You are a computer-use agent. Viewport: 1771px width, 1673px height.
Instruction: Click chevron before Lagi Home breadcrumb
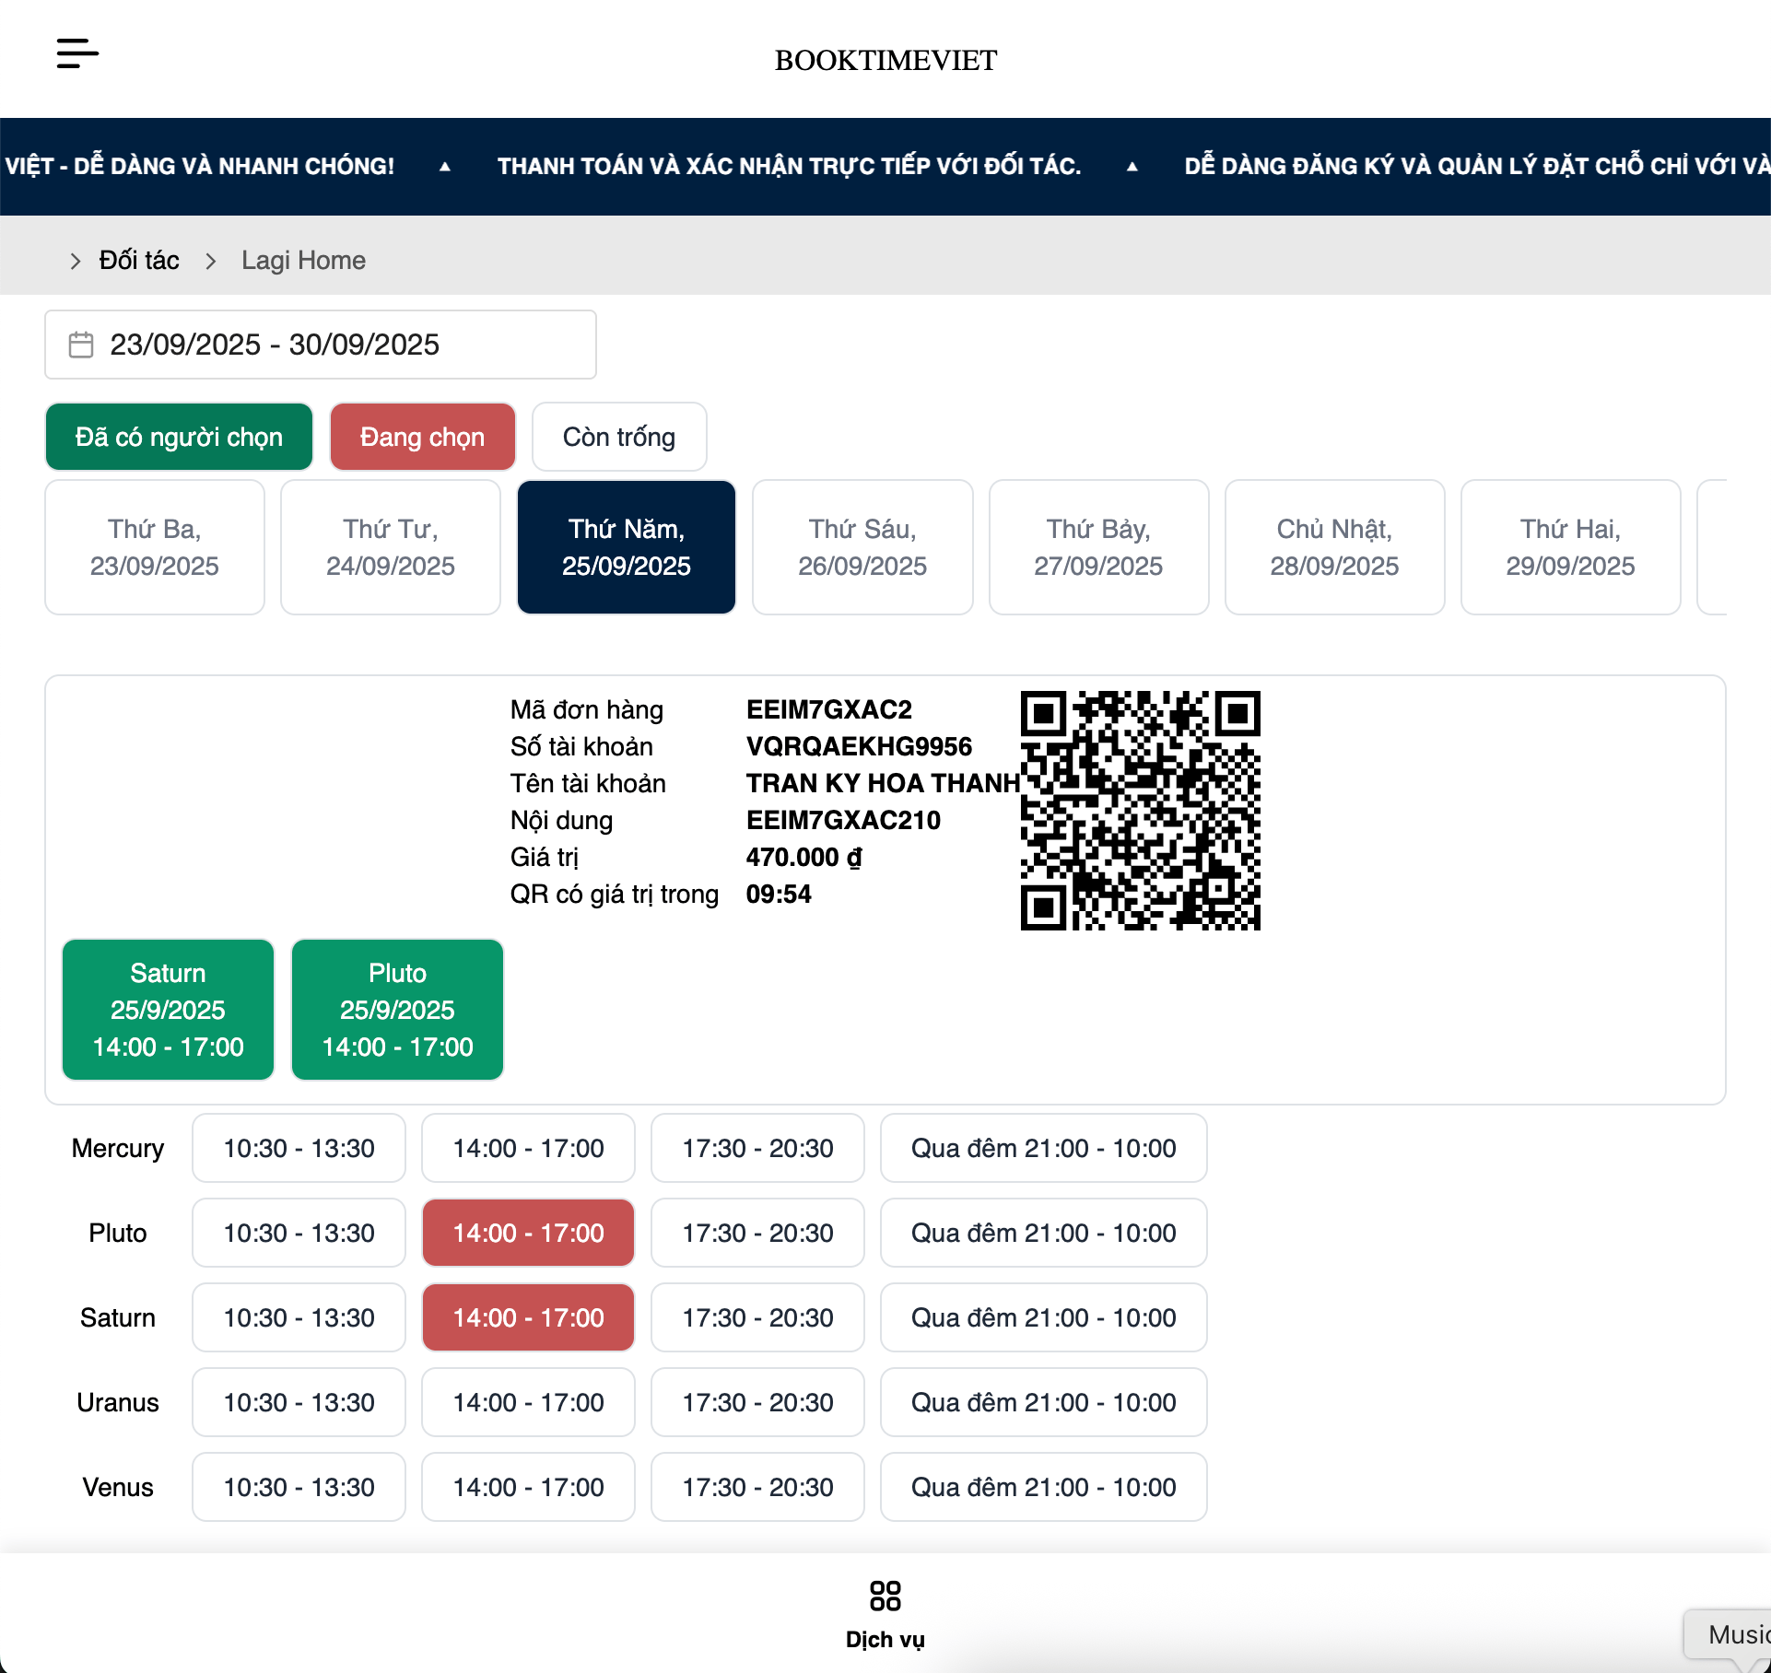click(211, 262)
